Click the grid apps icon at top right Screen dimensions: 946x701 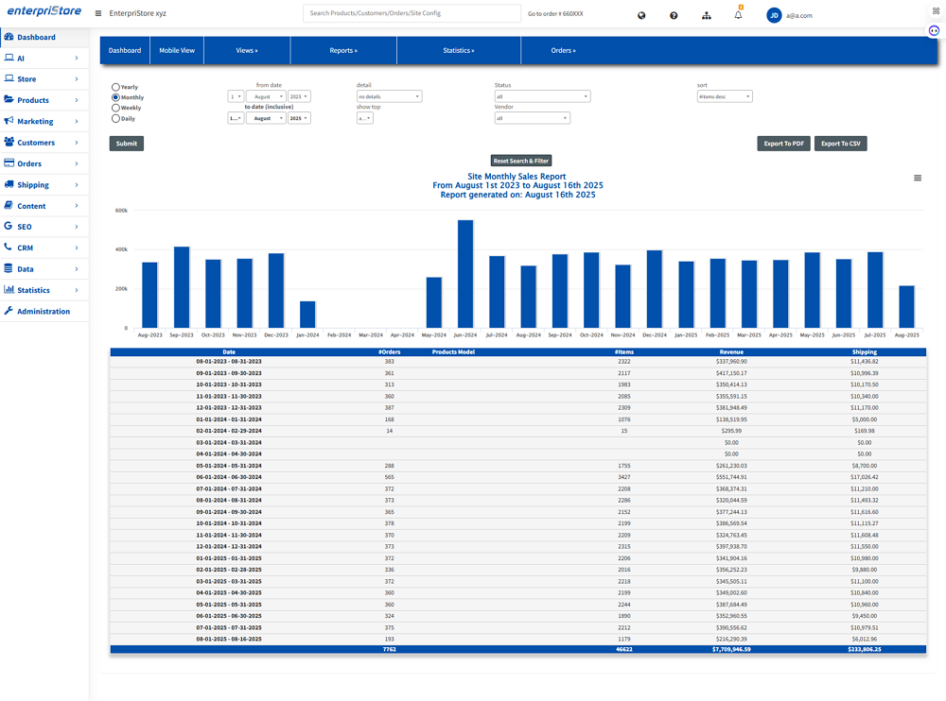(936, 10)
